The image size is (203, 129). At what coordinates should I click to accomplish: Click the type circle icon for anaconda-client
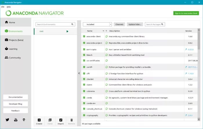106,36
